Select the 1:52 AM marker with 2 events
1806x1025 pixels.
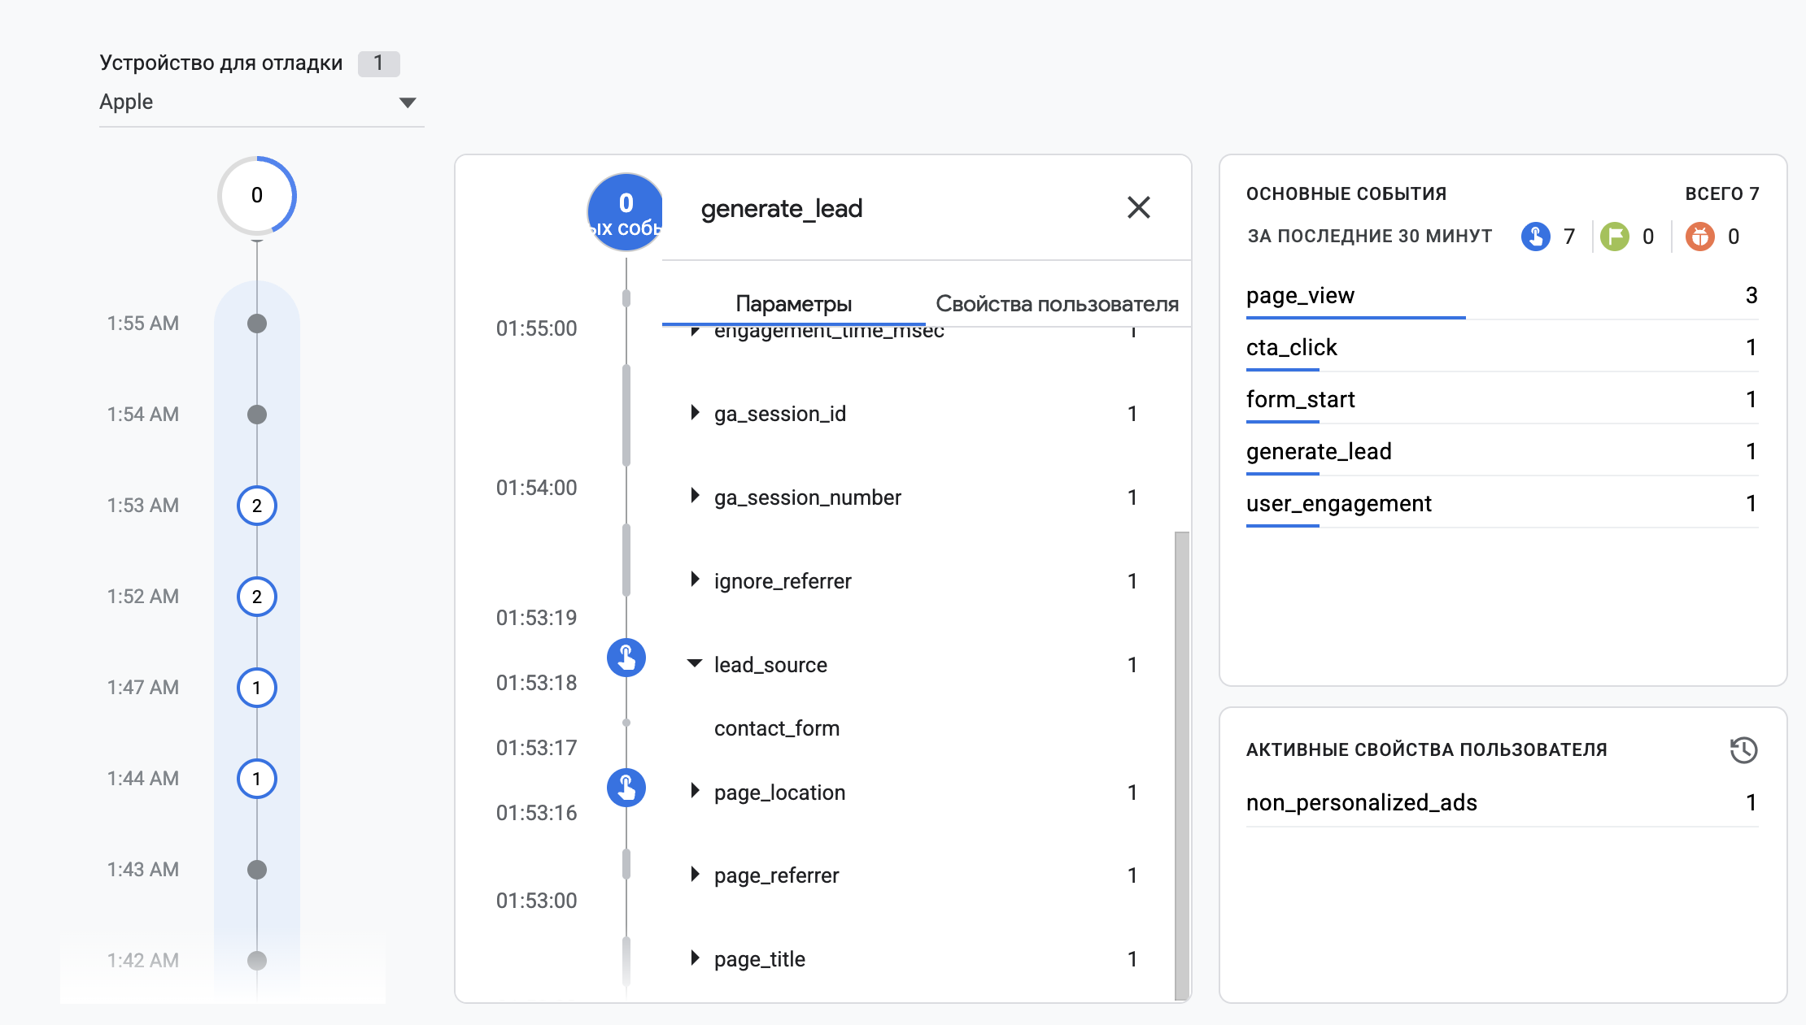click(x=257, y=597)
